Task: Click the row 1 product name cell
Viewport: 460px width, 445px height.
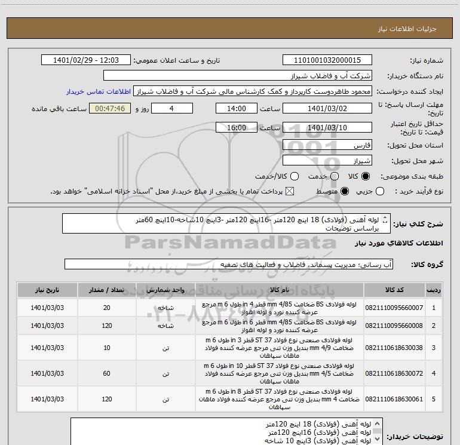Action: (x=280, y=308)
